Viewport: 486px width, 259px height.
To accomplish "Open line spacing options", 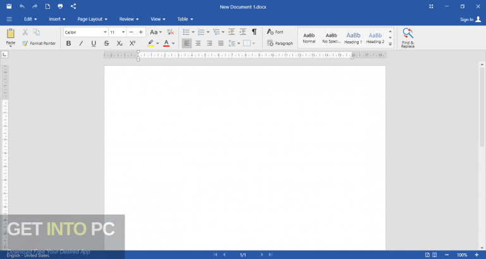I will click(x=232, y=44).
